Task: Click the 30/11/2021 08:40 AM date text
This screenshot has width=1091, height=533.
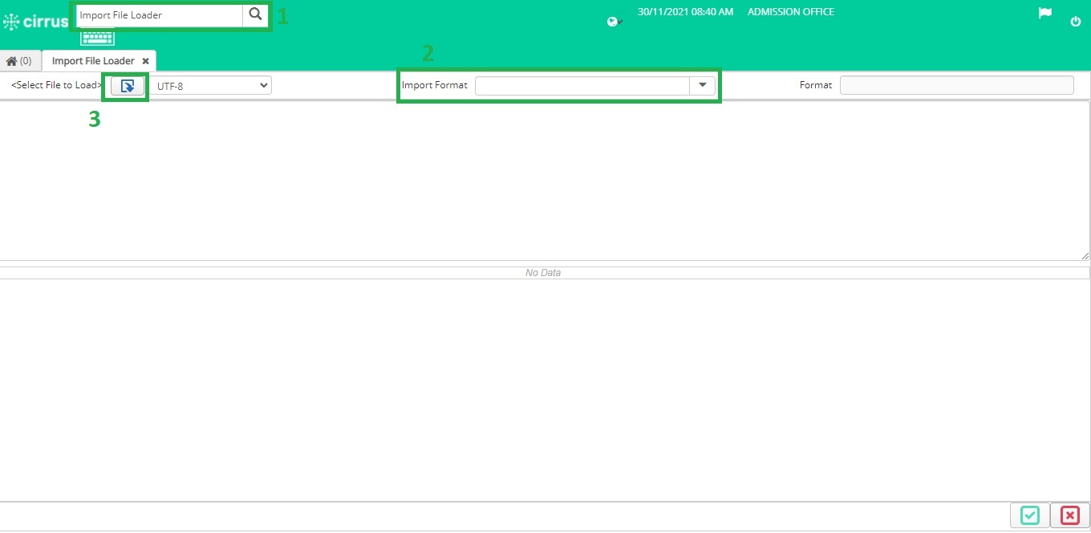Action: [685, 12]
